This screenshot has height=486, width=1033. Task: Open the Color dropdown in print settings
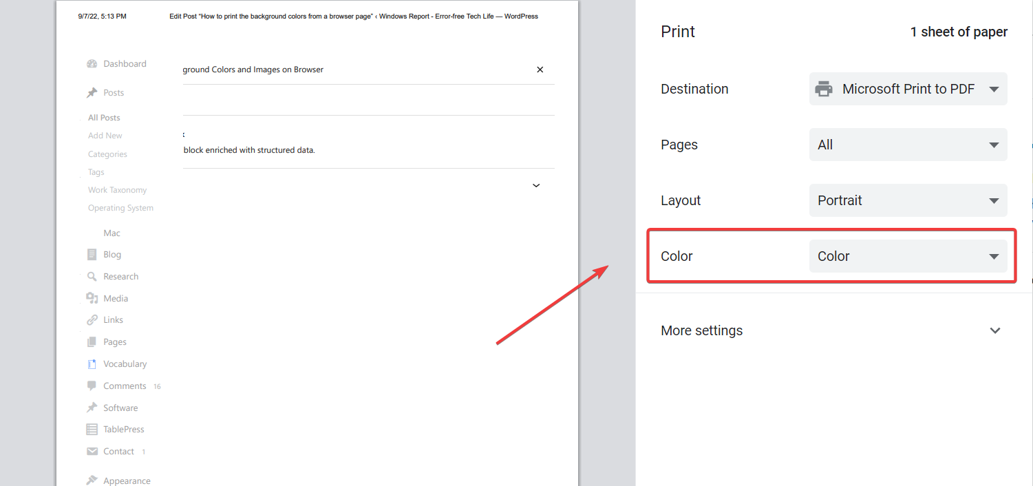click(x=908, y=256)
